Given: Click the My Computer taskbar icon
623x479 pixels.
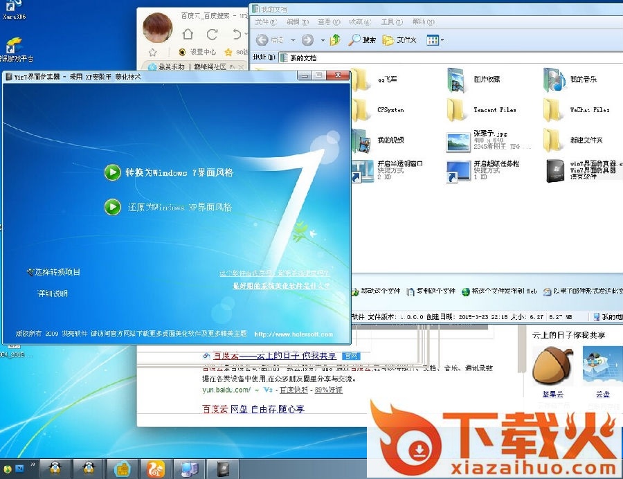Looking at the screenshot, I should click(189, 469).
